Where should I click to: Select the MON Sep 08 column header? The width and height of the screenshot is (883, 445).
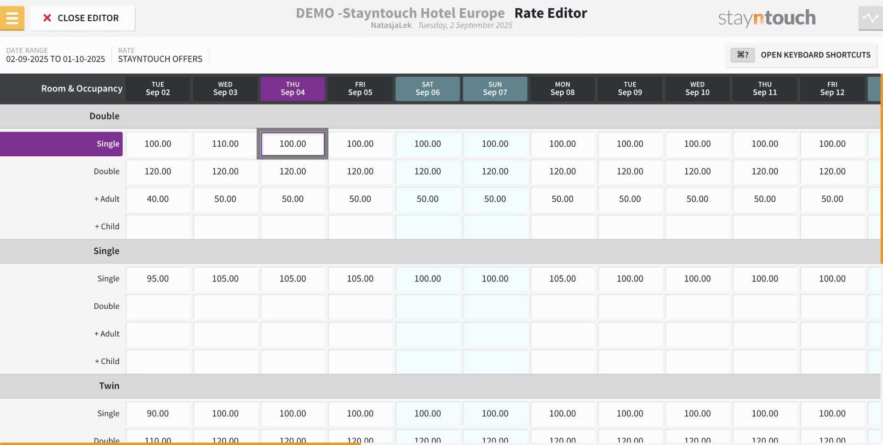[x=562, y=89]
